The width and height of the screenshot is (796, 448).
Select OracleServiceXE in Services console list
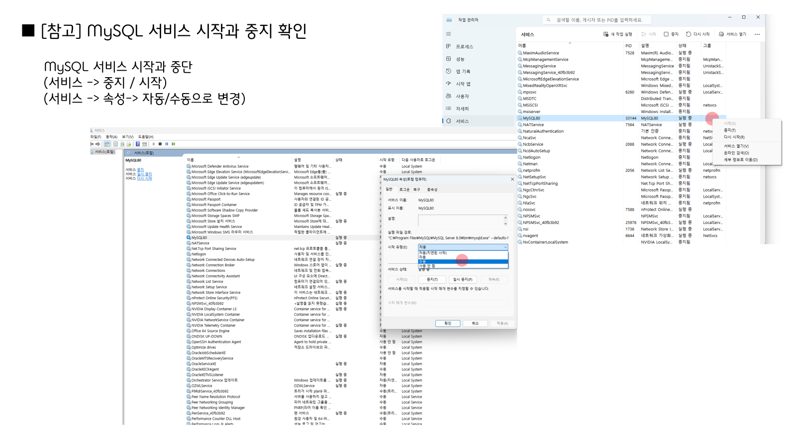pyautogui.click(x=204, y=364)
